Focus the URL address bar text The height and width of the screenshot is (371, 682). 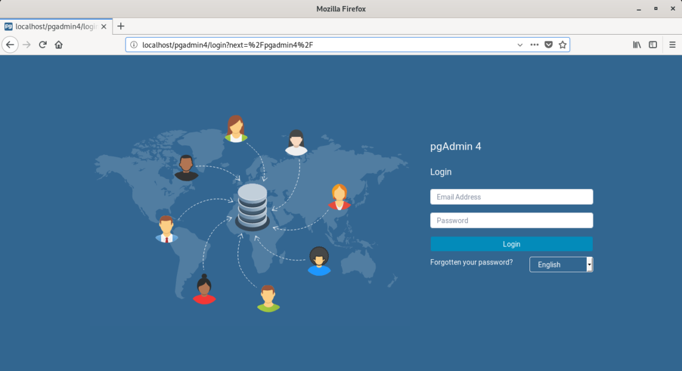[227, 45]
